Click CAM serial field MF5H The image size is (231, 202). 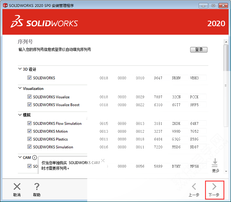coord(197,166)
